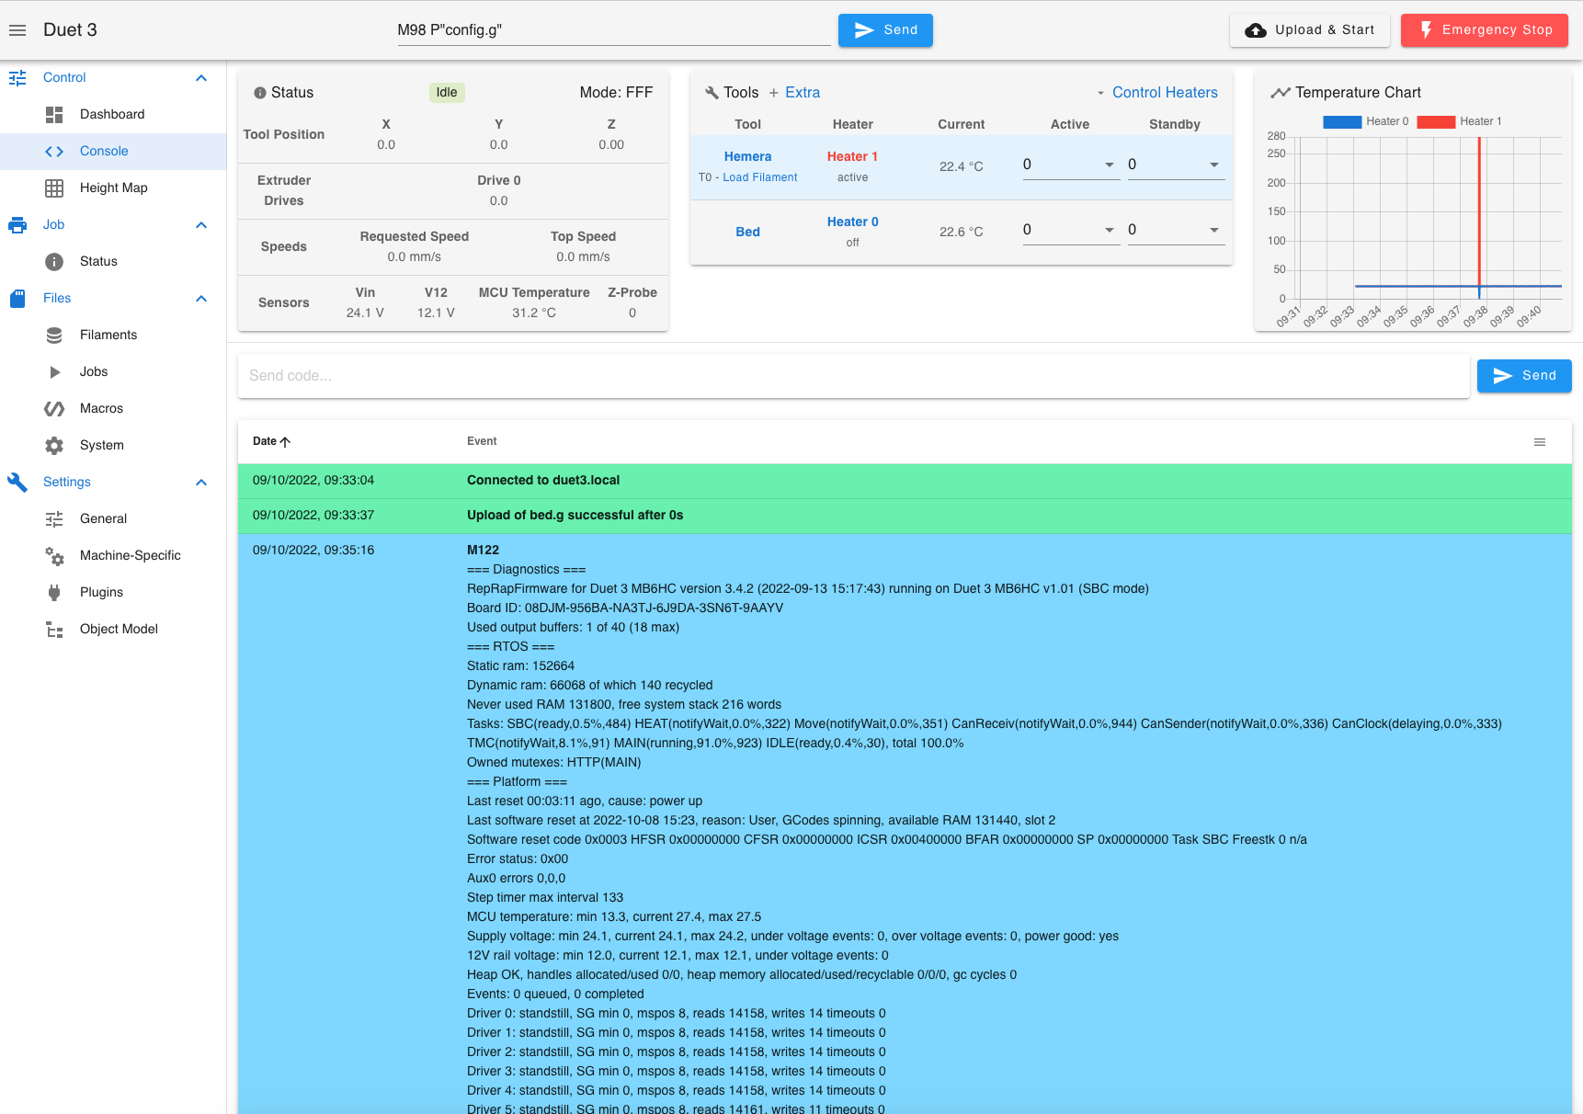Click the Send code input field
The width and height of the screenshot is (1583, 1114).
point(854,376)
